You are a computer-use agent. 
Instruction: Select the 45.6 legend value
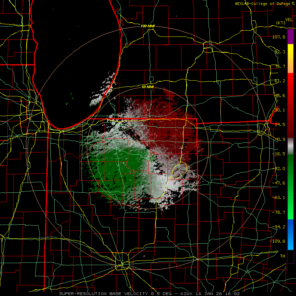pyautogui.click(x=280, y=95)
